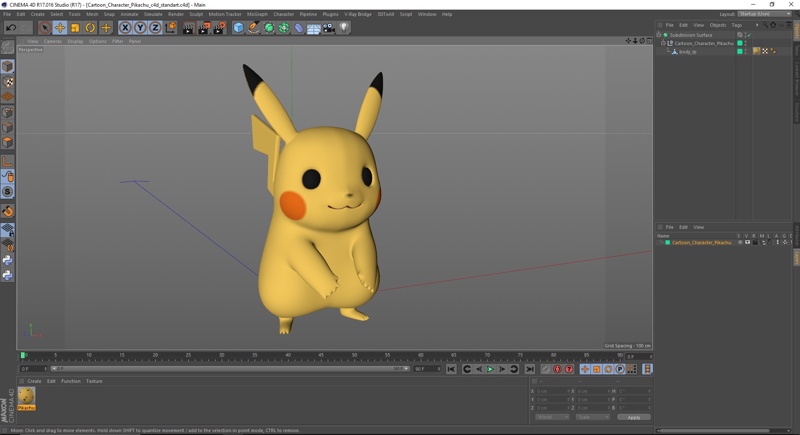Toggle Z axis lock
The image size is (800, 435).
click(155, 28)
